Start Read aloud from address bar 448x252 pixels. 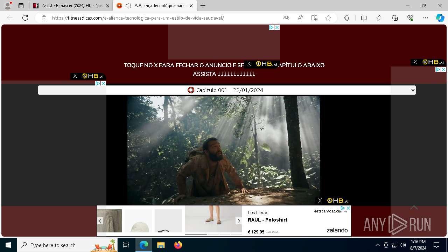(300, 18)
